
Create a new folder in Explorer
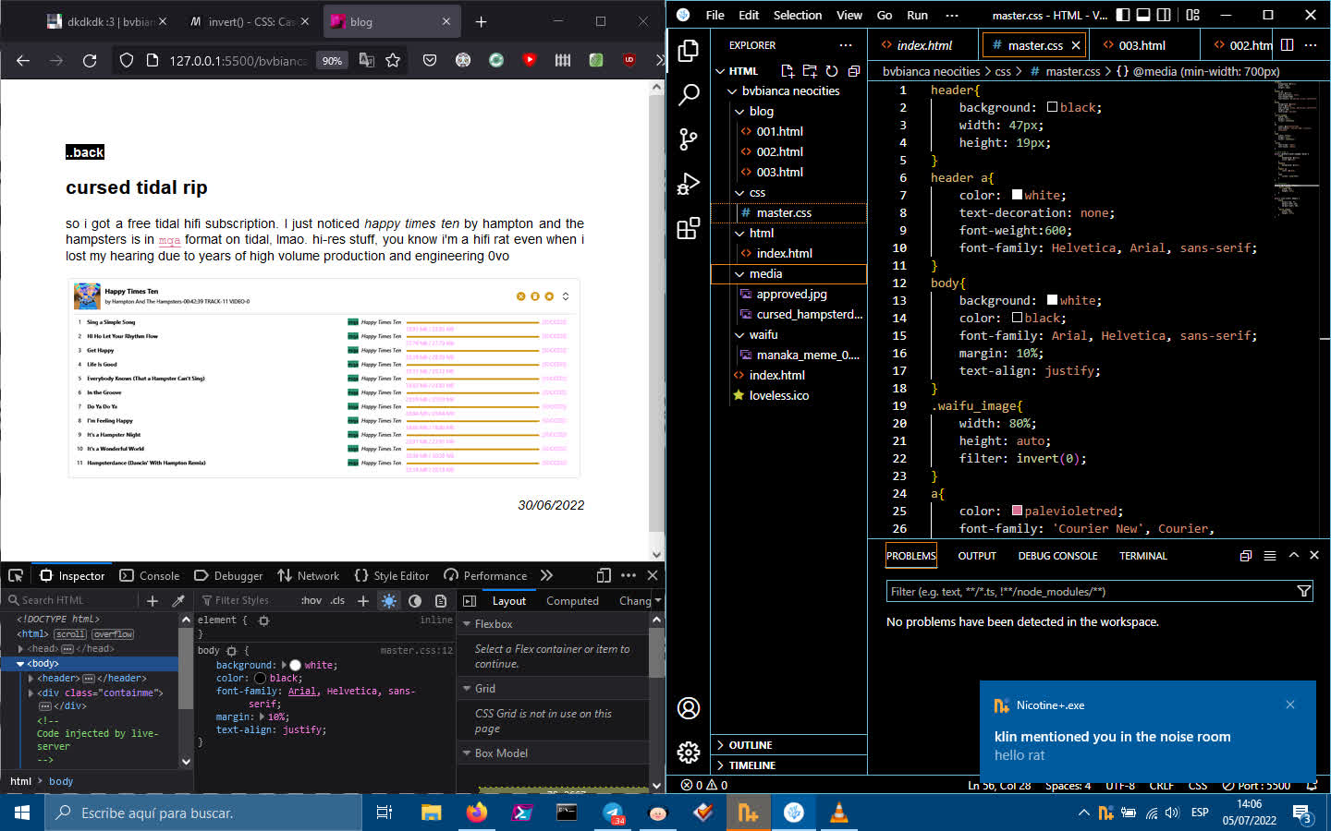click(x=810, y=71)
